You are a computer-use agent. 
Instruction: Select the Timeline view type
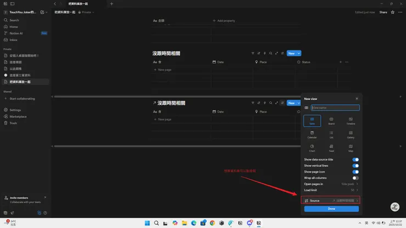pos(351,121)
